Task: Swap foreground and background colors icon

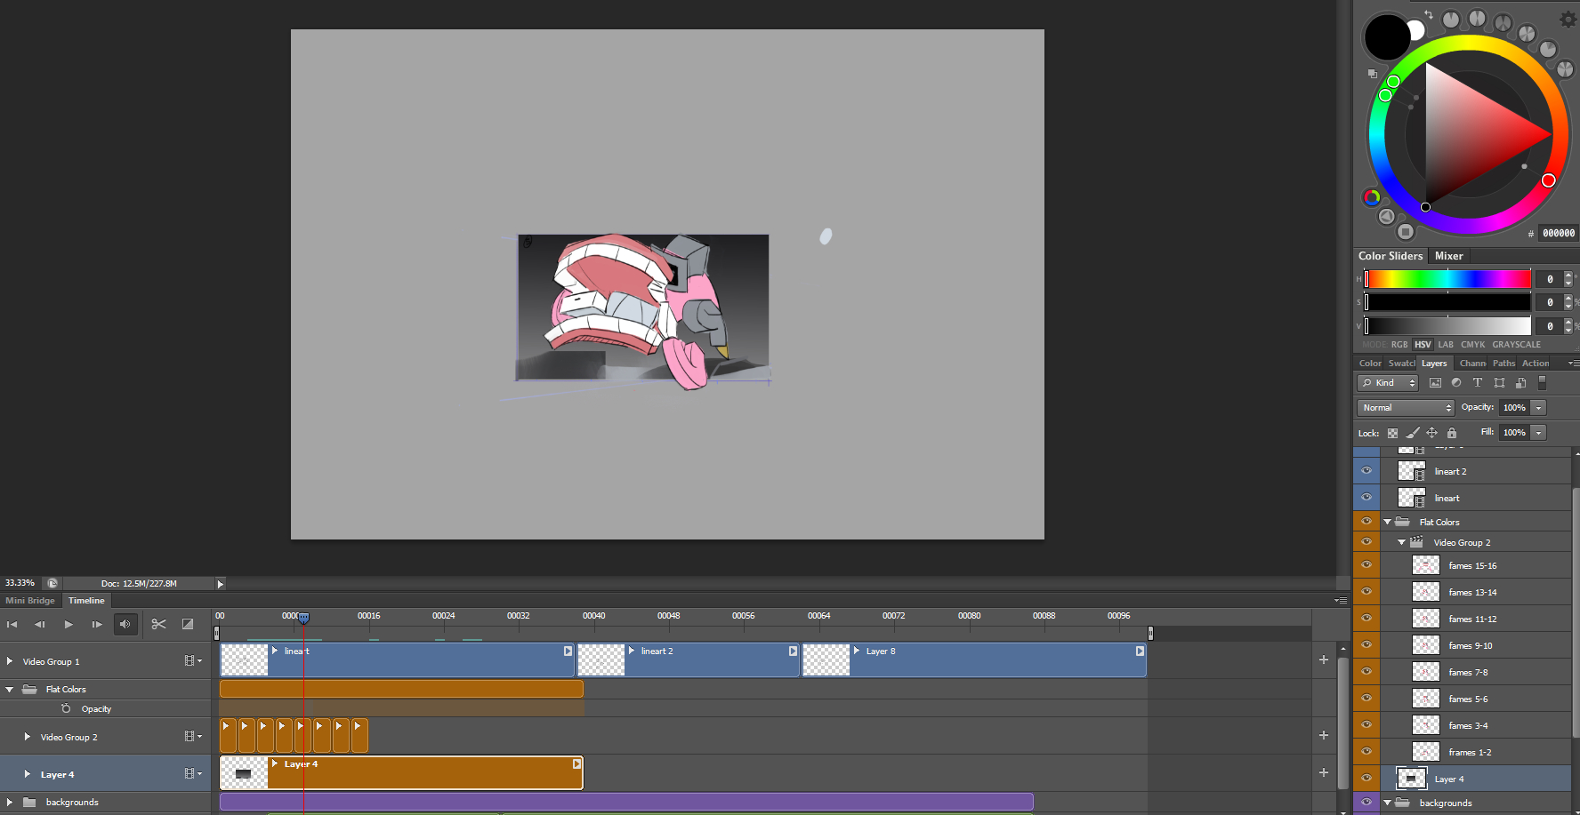Action: click(x=1428, y=14)
